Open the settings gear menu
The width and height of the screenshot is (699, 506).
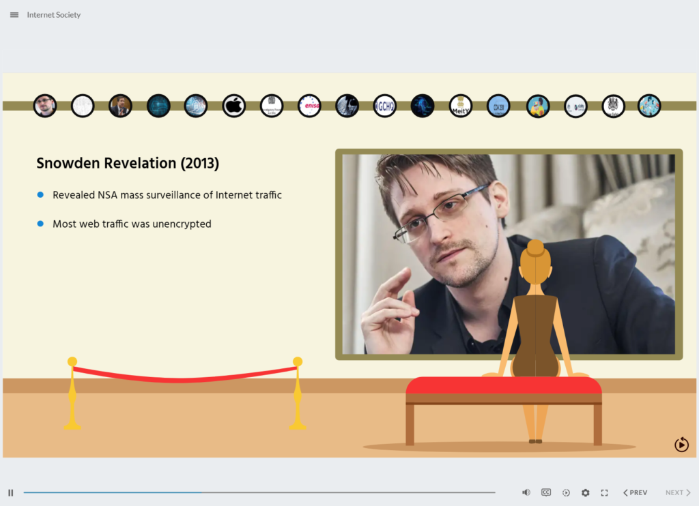[x=585, y=492]
